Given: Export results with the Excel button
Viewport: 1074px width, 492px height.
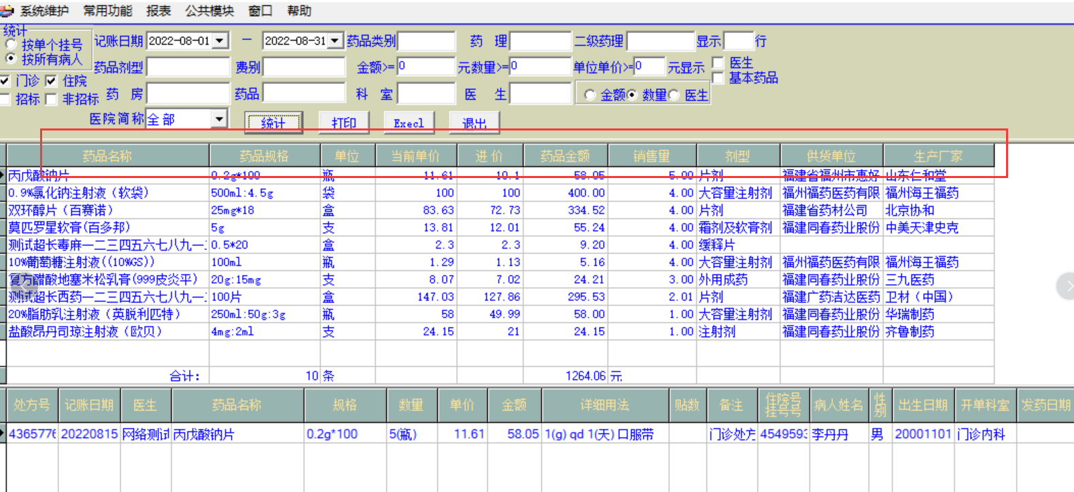Looking at the screenshot, I should [x=409, y=123].
